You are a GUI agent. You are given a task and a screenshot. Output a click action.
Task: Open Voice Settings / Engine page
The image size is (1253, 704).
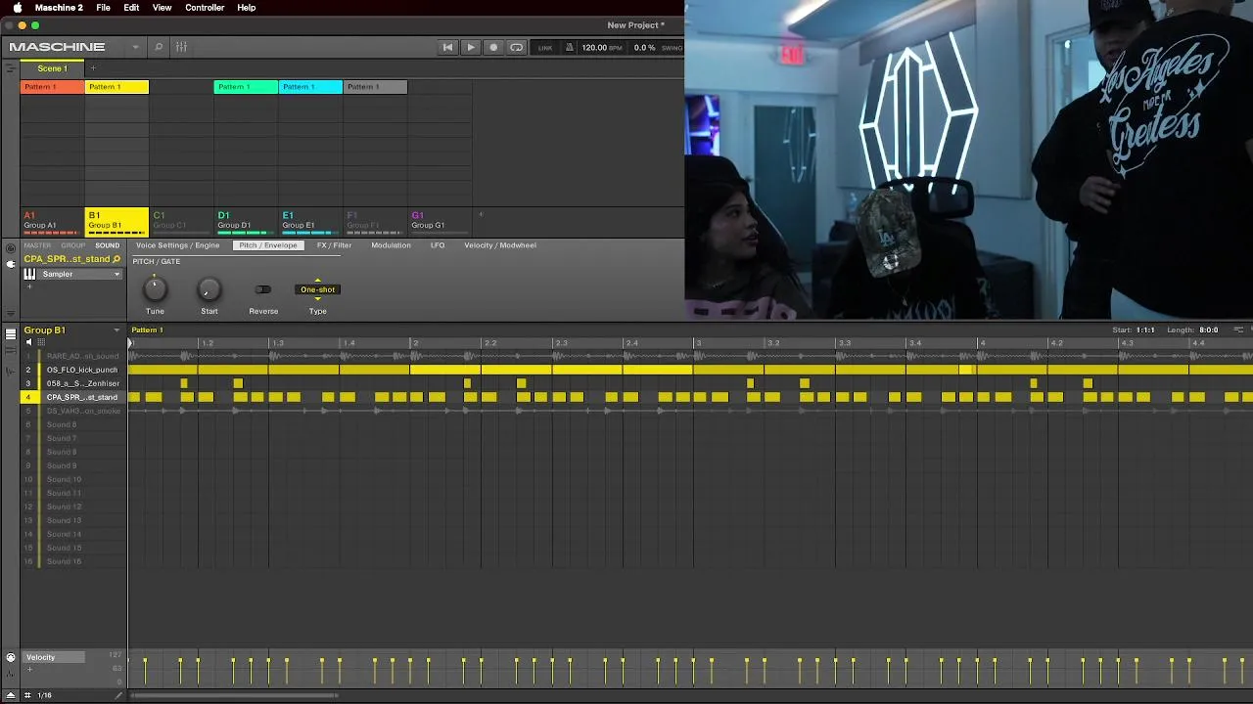tap(178, 245)
